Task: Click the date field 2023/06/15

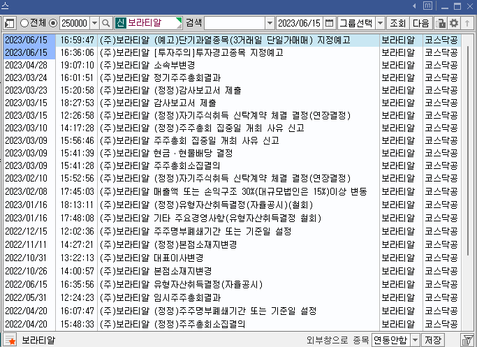Action: click(299, 23)
